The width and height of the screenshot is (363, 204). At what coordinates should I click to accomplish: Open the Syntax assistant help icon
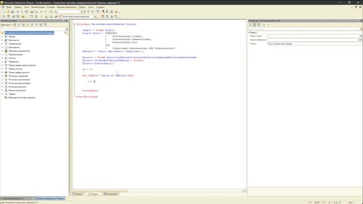[x=116, y=11]
